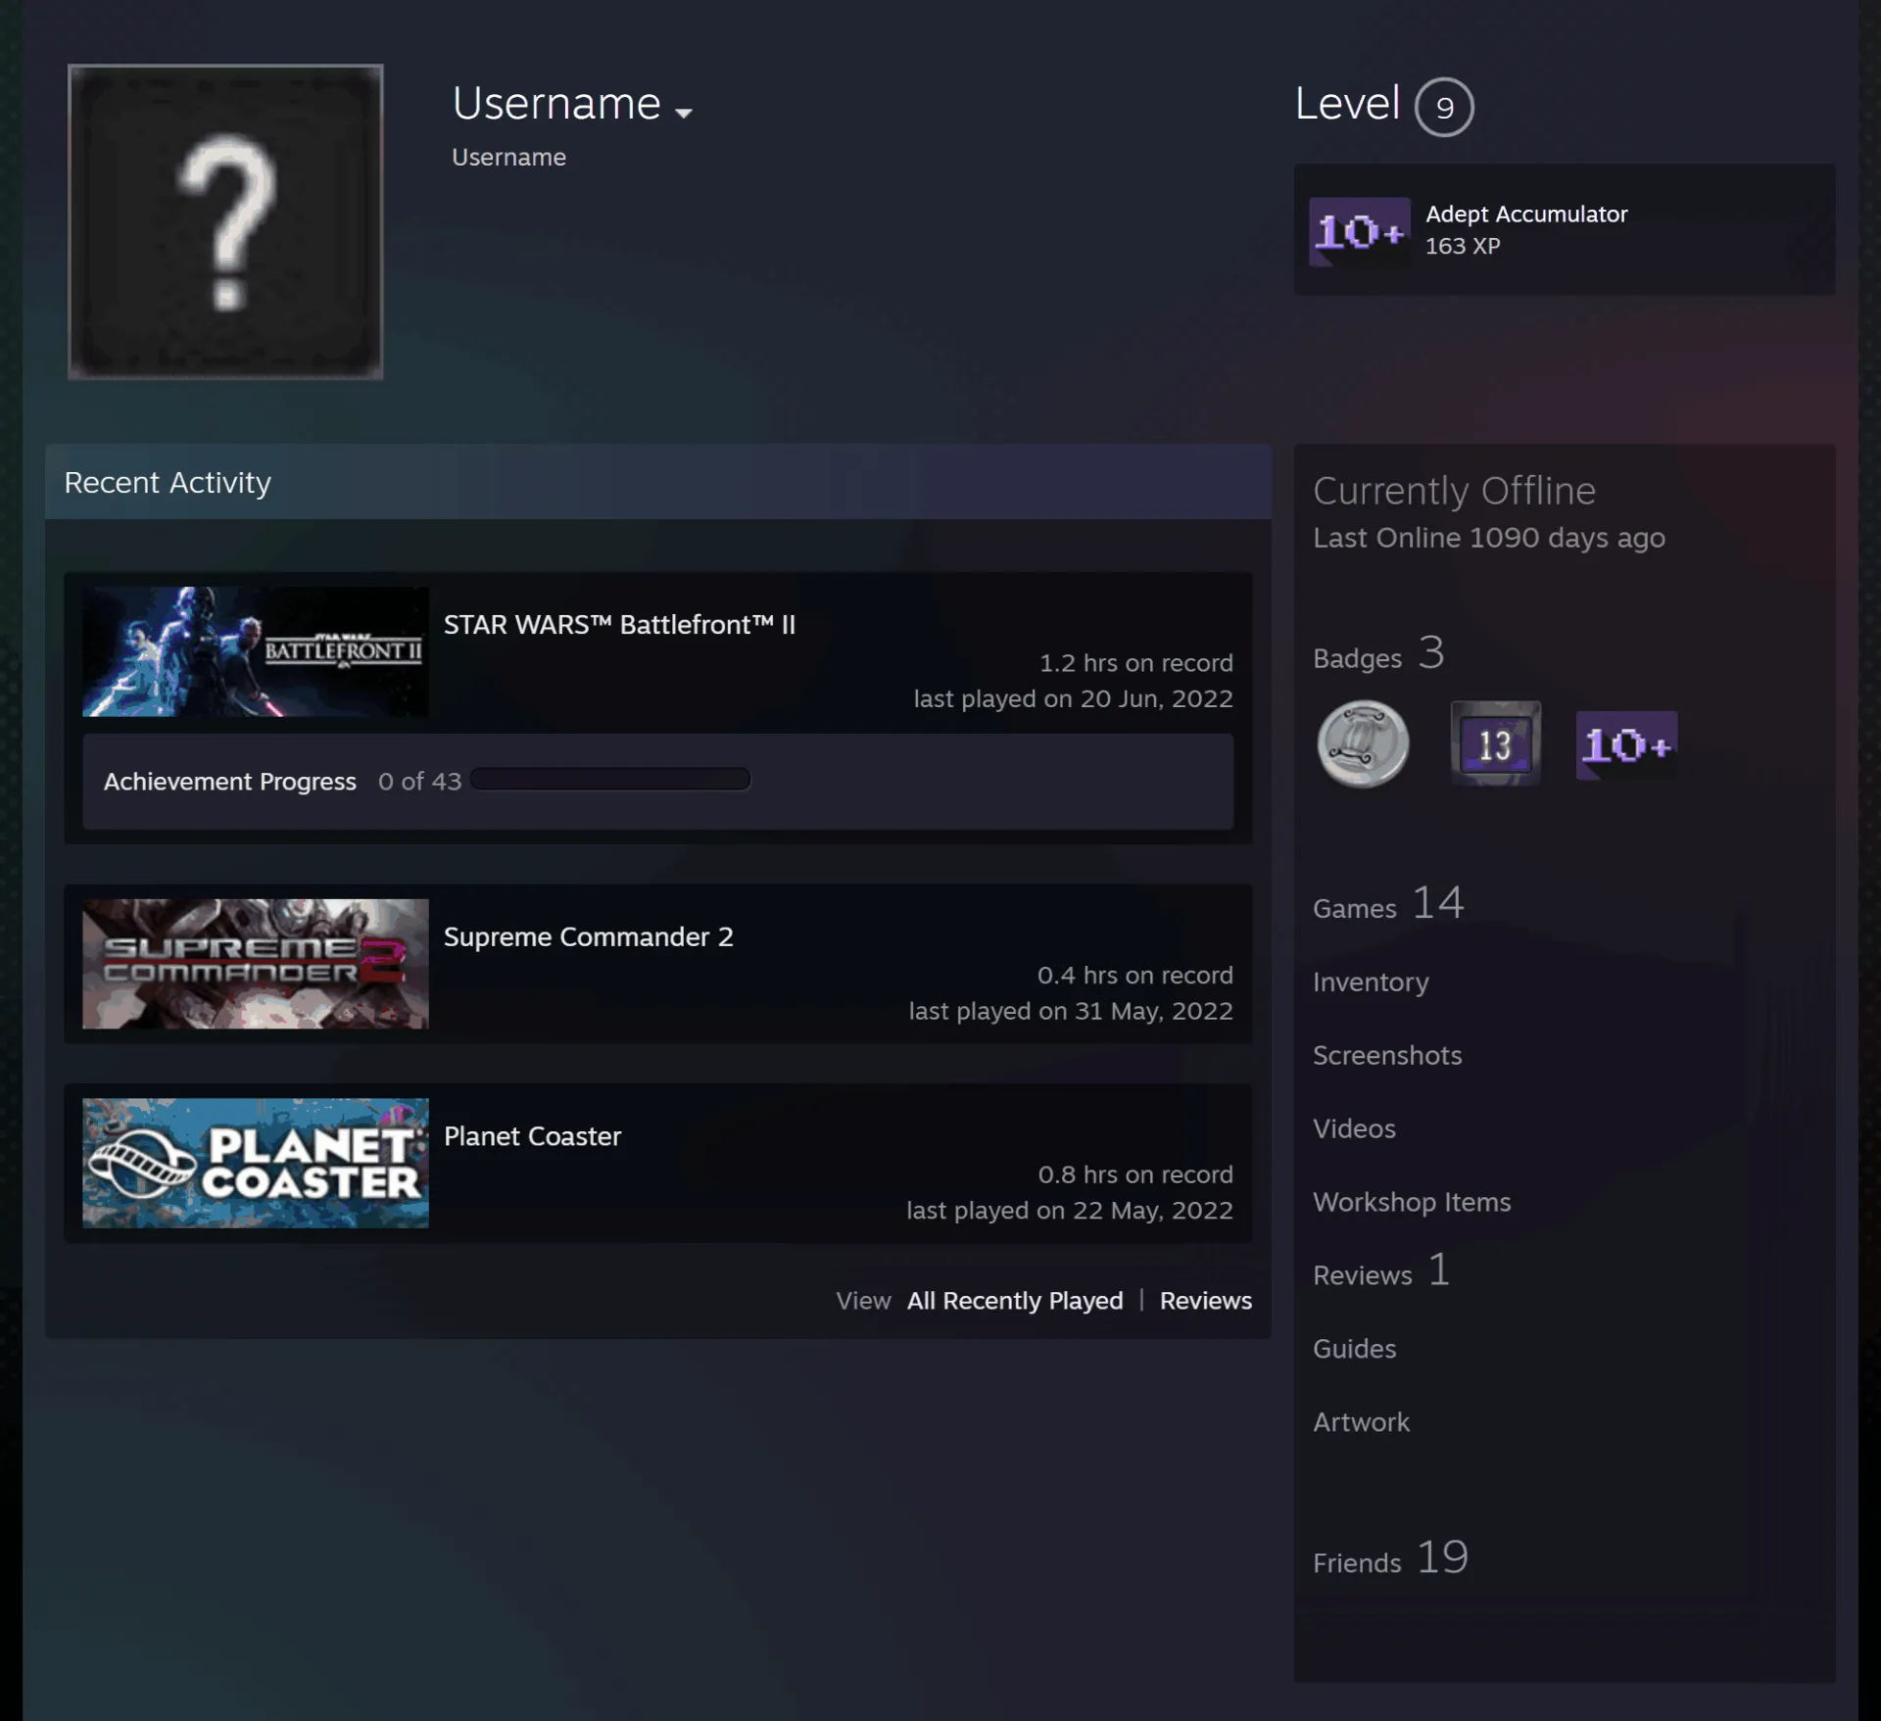
Task: View All Recently Played games
Action: tap(1015, 1301)
